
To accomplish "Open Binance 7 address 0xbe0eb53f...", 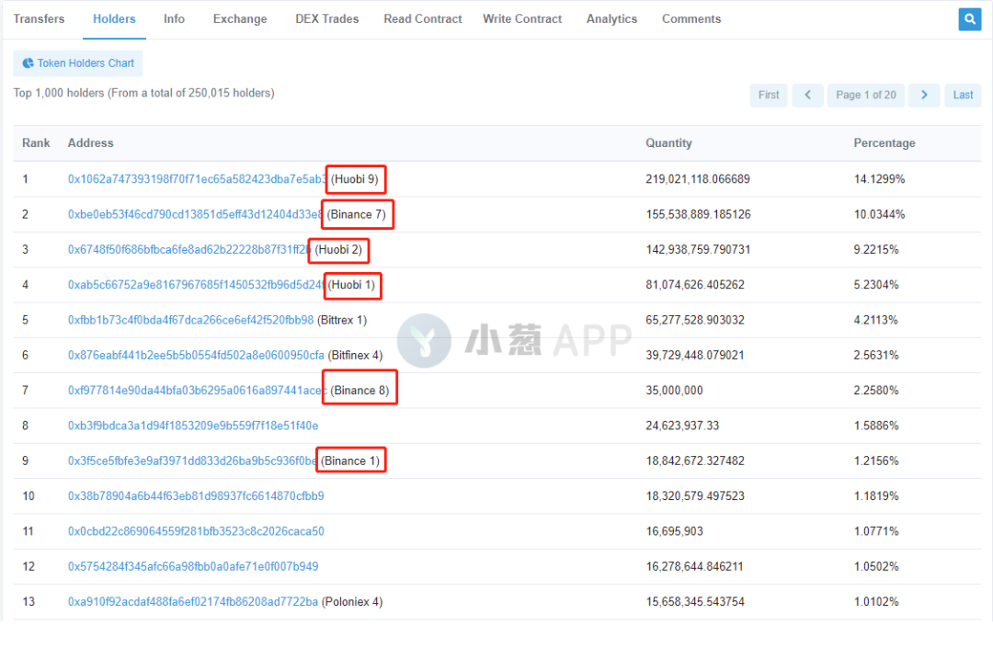I will pos(195,214).
